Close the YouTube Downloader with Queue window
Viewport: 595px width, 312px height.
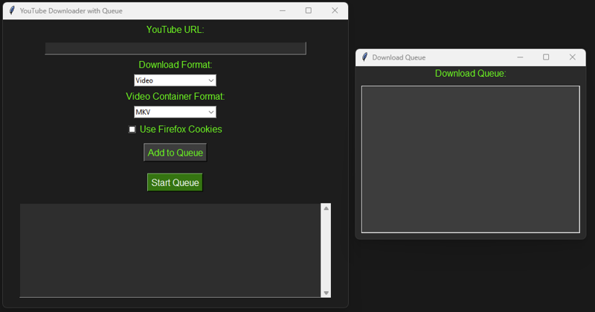[335, 10]
